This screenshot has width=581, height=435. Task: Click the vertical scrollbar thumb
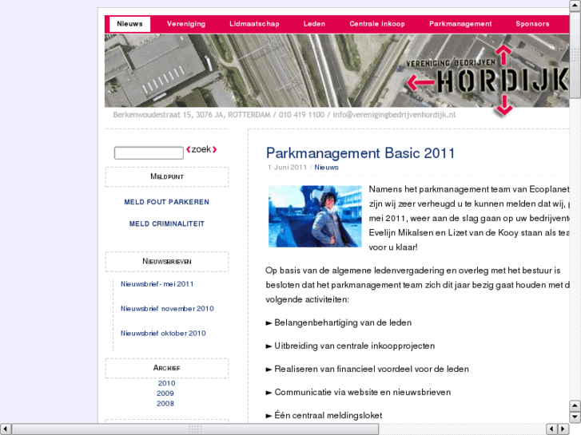(x=575, y=54)
